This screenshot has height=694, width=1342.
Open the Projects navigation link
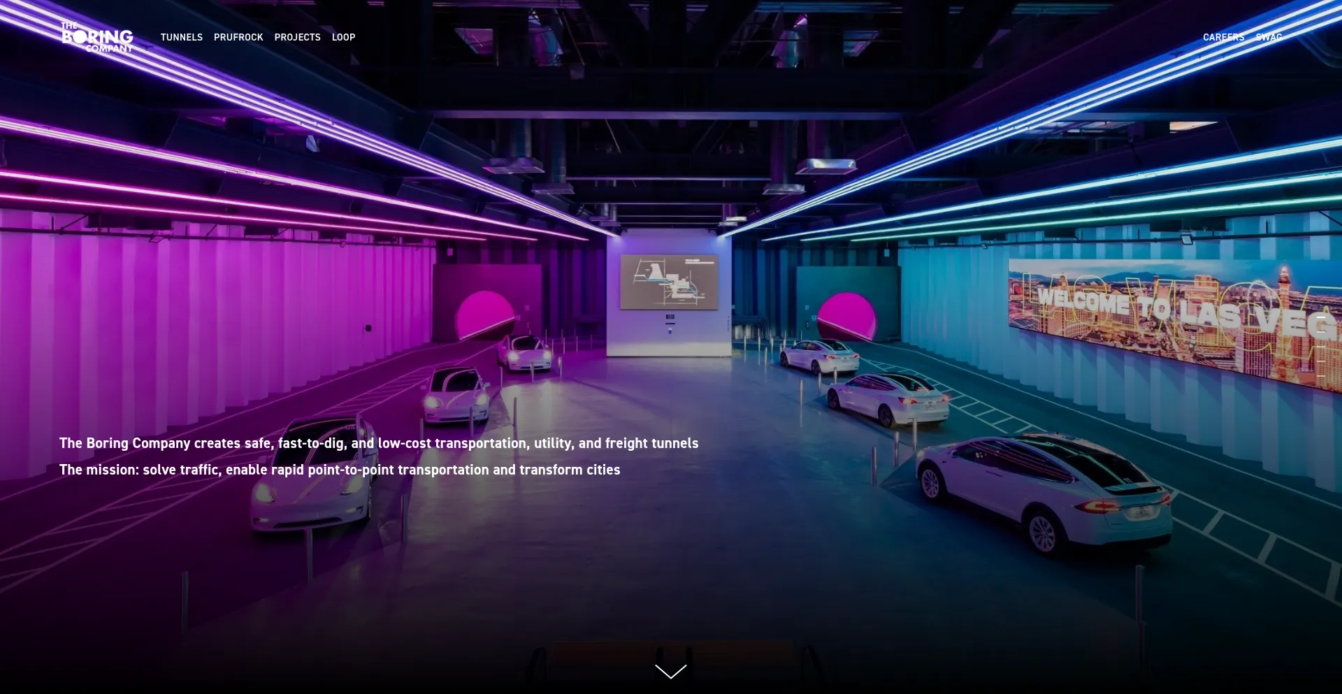click(297, 38)
